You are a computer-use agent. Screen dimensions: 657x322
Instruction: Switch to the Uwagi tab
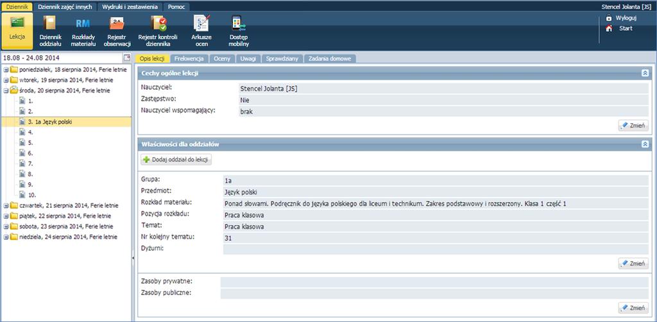coord(248,58)
